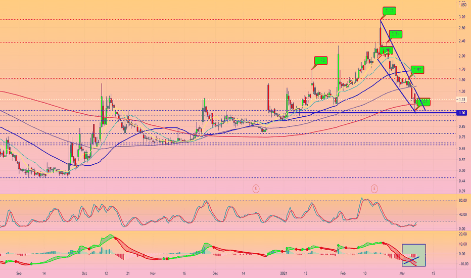Click the 10 date label after Feb
The image size is (471, 278).
pos(365,273)
